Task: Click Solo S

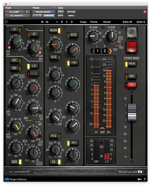Action: (141, 22)
